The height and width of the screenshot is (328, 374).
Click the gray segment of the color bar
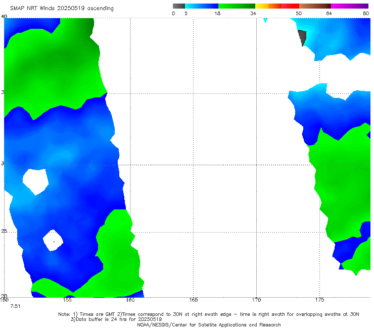[x=179, y=6]
